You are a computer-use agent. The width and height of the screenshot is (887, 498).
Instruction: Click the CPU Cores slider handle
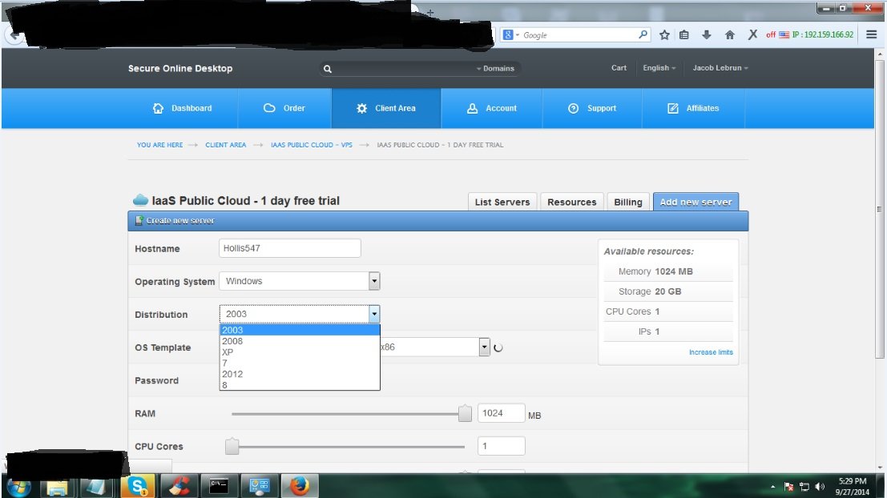point(232,447)
